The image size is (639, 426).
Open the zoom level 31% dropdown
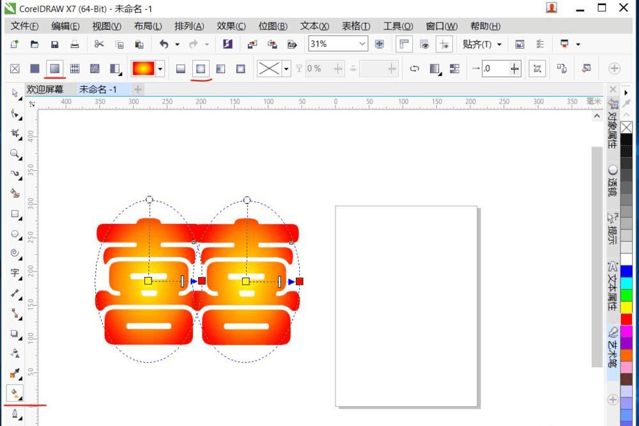pyautogui.click(x=362, y=43)
